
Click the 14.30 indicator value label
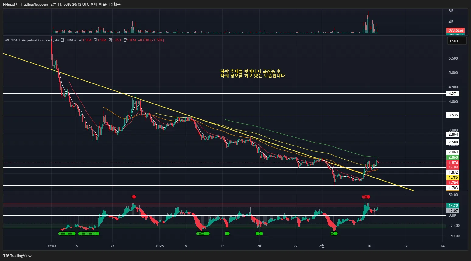point(453,206)
